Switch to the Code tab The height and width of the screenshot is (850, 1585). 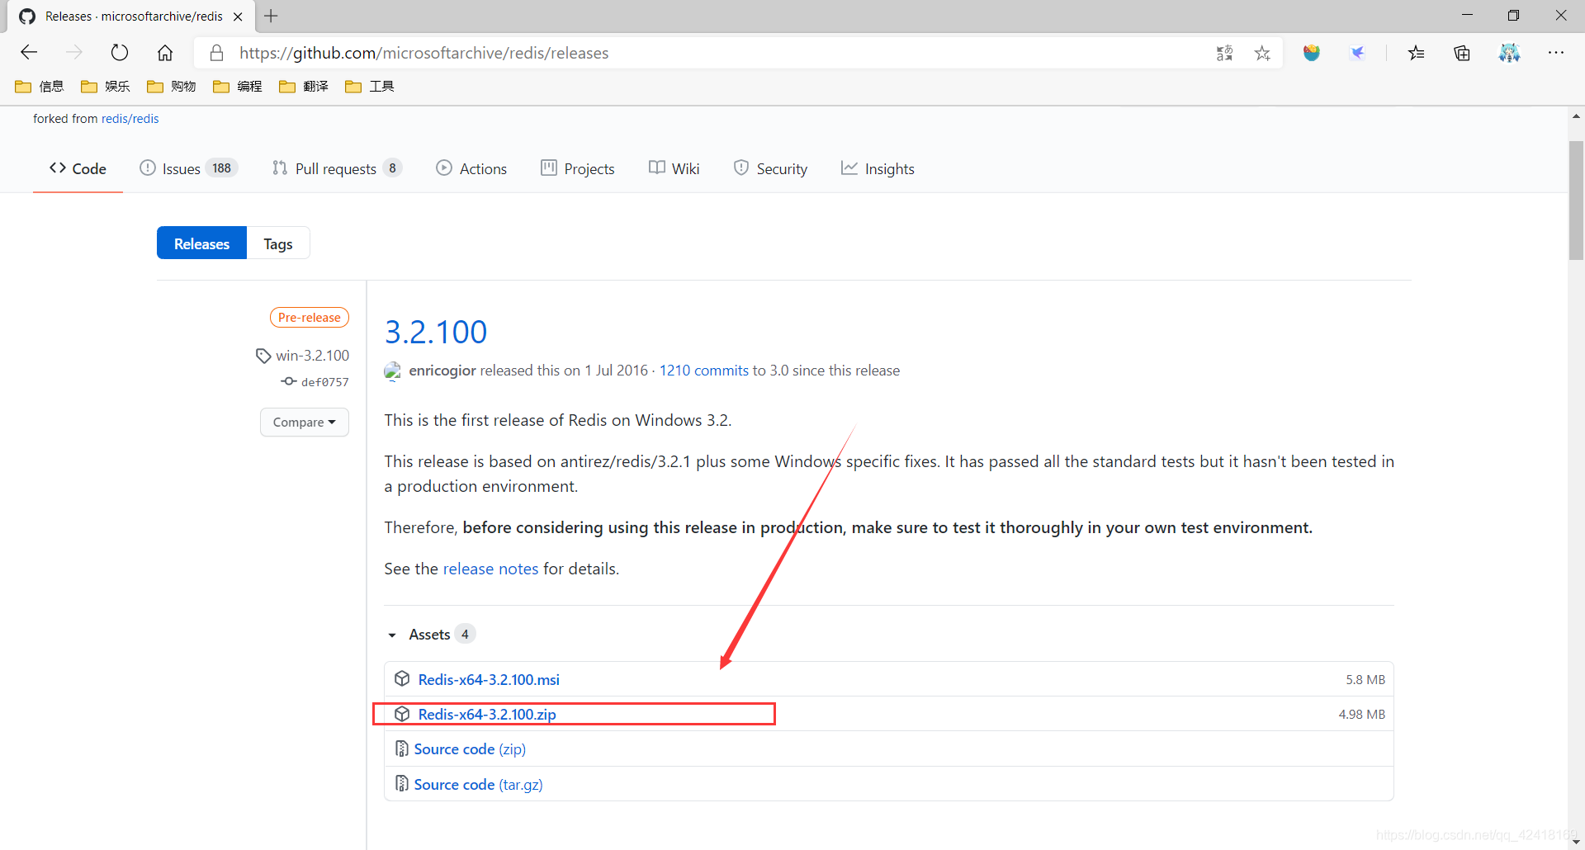click(78, 168)
